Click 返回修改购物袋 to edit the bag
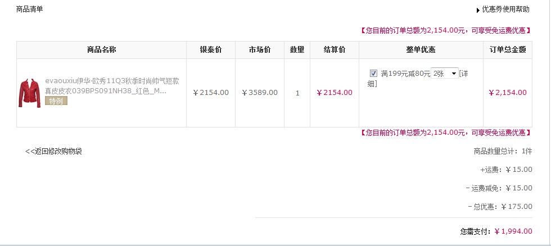The image size is (551, 246). point(54,152)
